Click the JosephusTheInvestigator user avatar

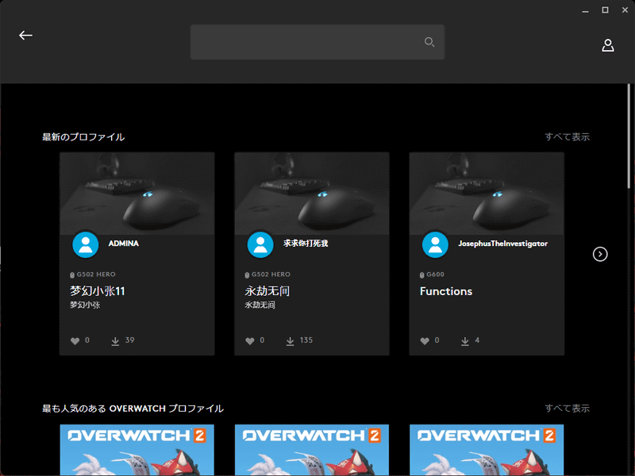435,244
